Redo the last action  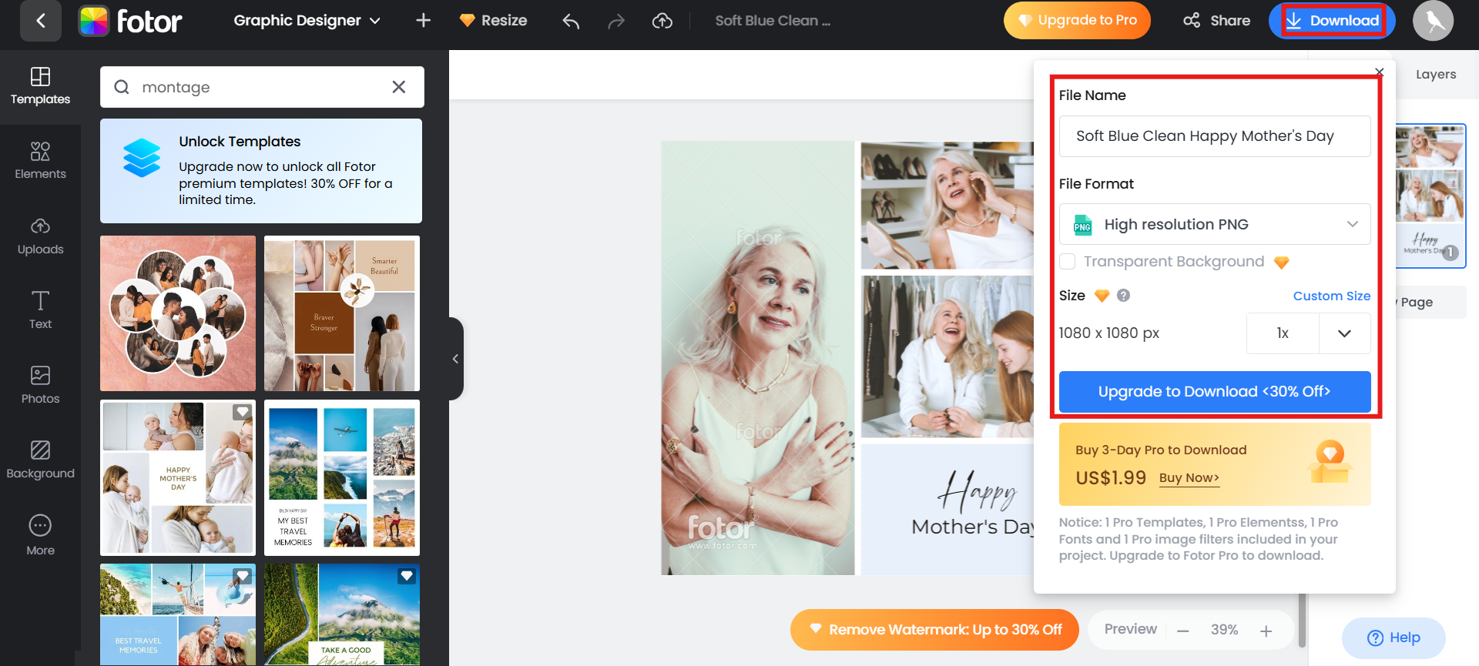coord(615,21)
